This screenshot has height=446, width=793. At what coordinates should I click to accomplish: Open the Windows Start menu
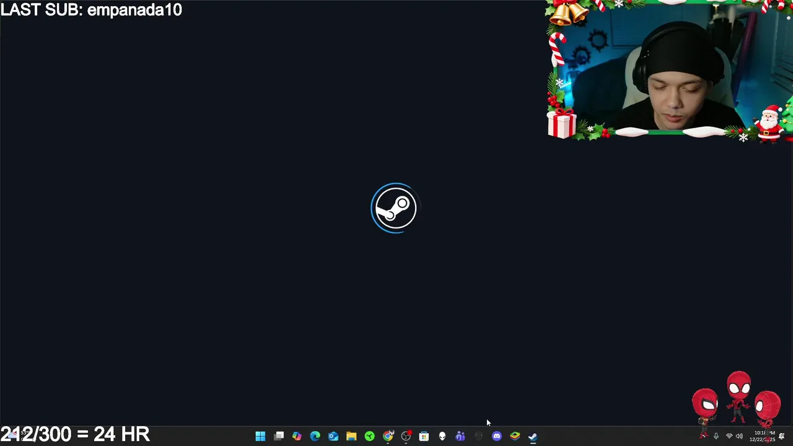click(x=260, y=436)
